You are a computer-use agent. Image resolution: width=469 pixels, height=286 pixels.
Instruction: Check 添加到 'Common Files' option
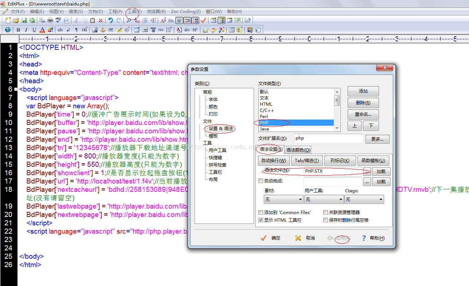click(261, 213)
